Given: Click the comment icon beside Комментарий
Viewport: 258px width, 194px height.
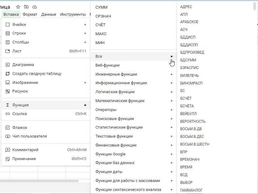Looking at the screenshot, I should [8, 150].
